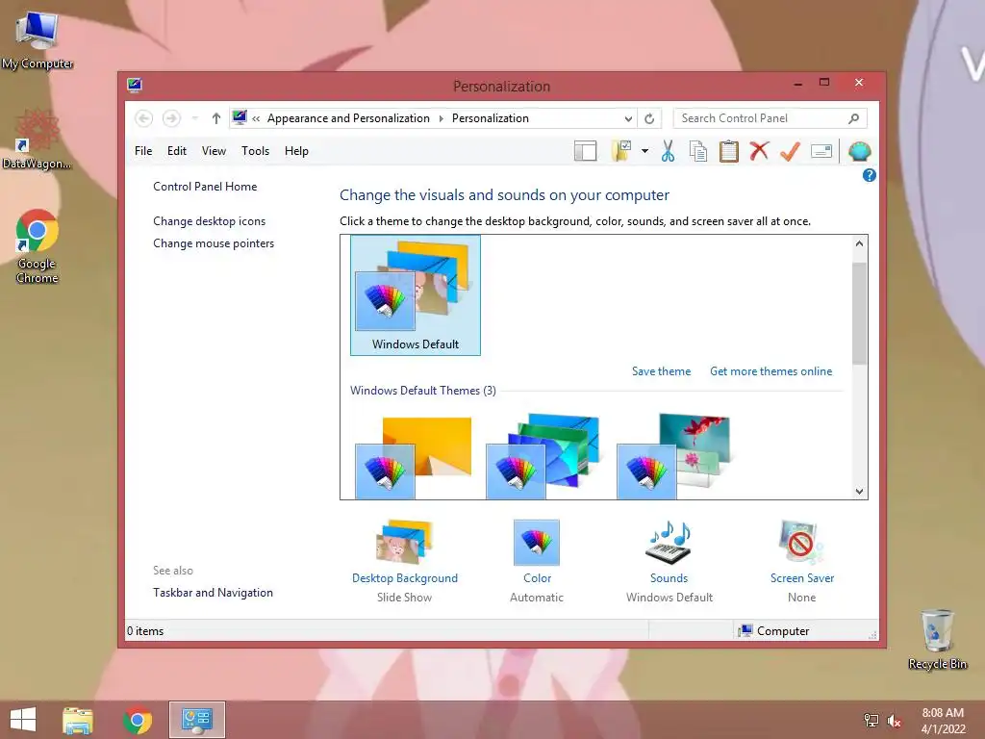The image size is (985, 739).
Task: Click the Save theme link
Action: [x=661, y=371]
